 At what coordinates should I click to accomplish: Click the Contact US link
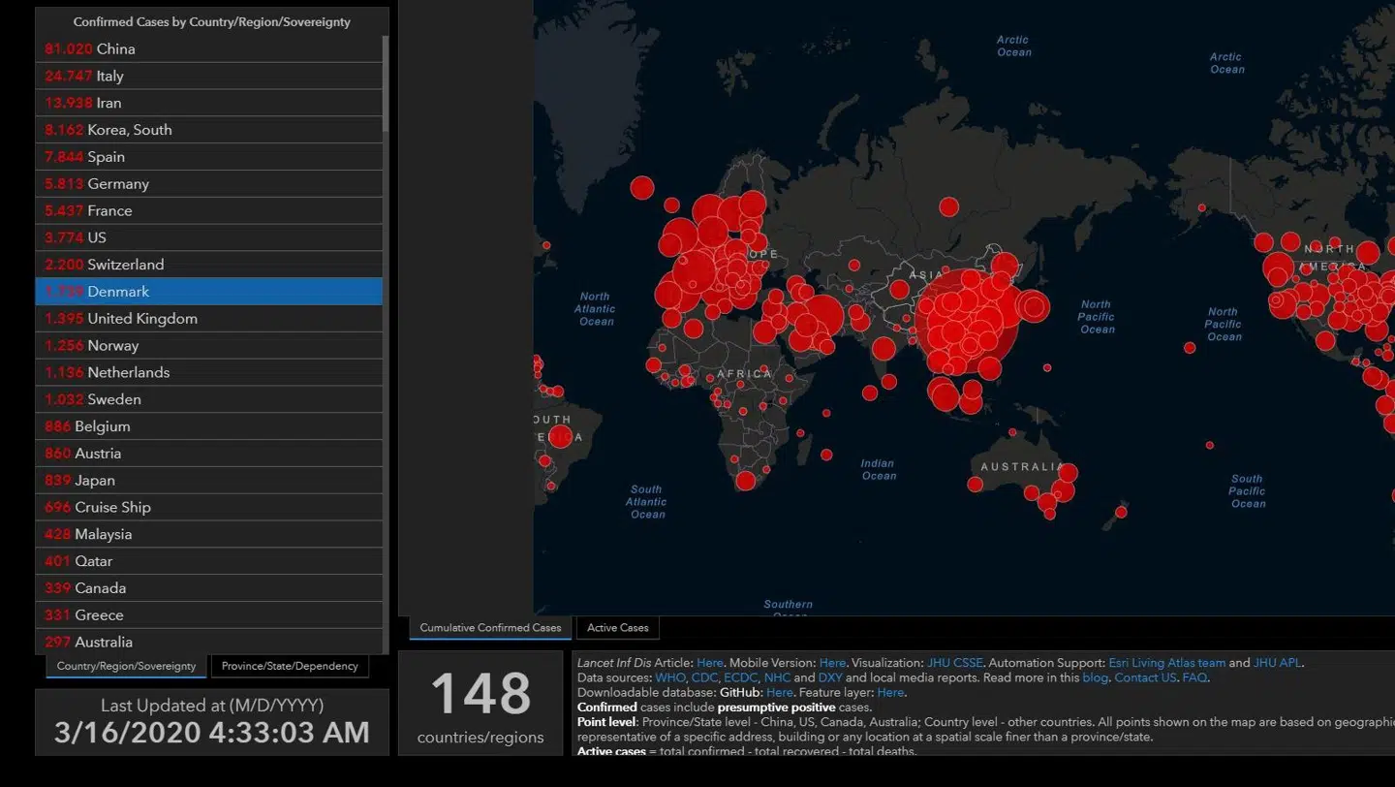click(1145, 677)
